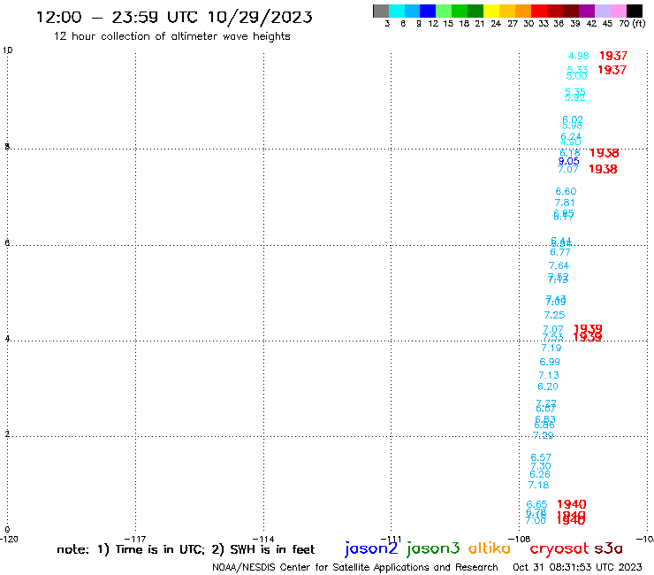
Task: Click the 4.98 wave height value
Action: pyautogui.click(x=579, y=56)
